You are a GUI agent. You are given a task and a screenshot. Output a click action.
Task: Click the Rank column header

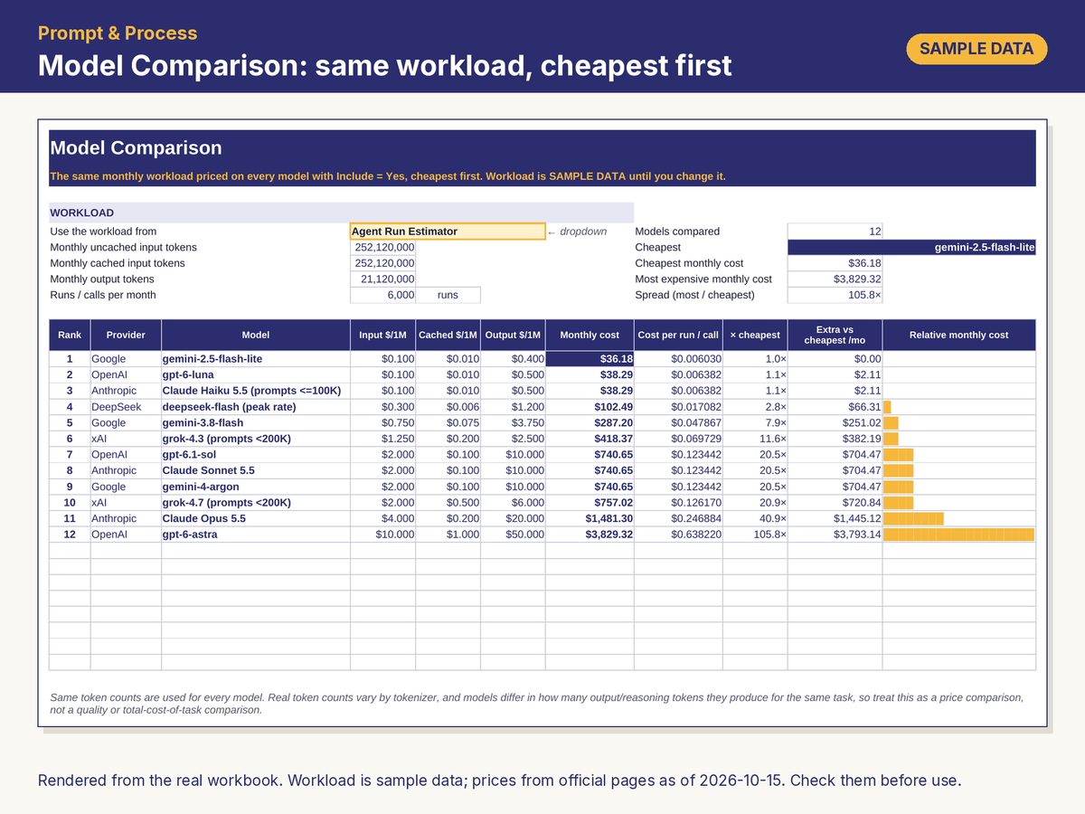click(70, 335)
